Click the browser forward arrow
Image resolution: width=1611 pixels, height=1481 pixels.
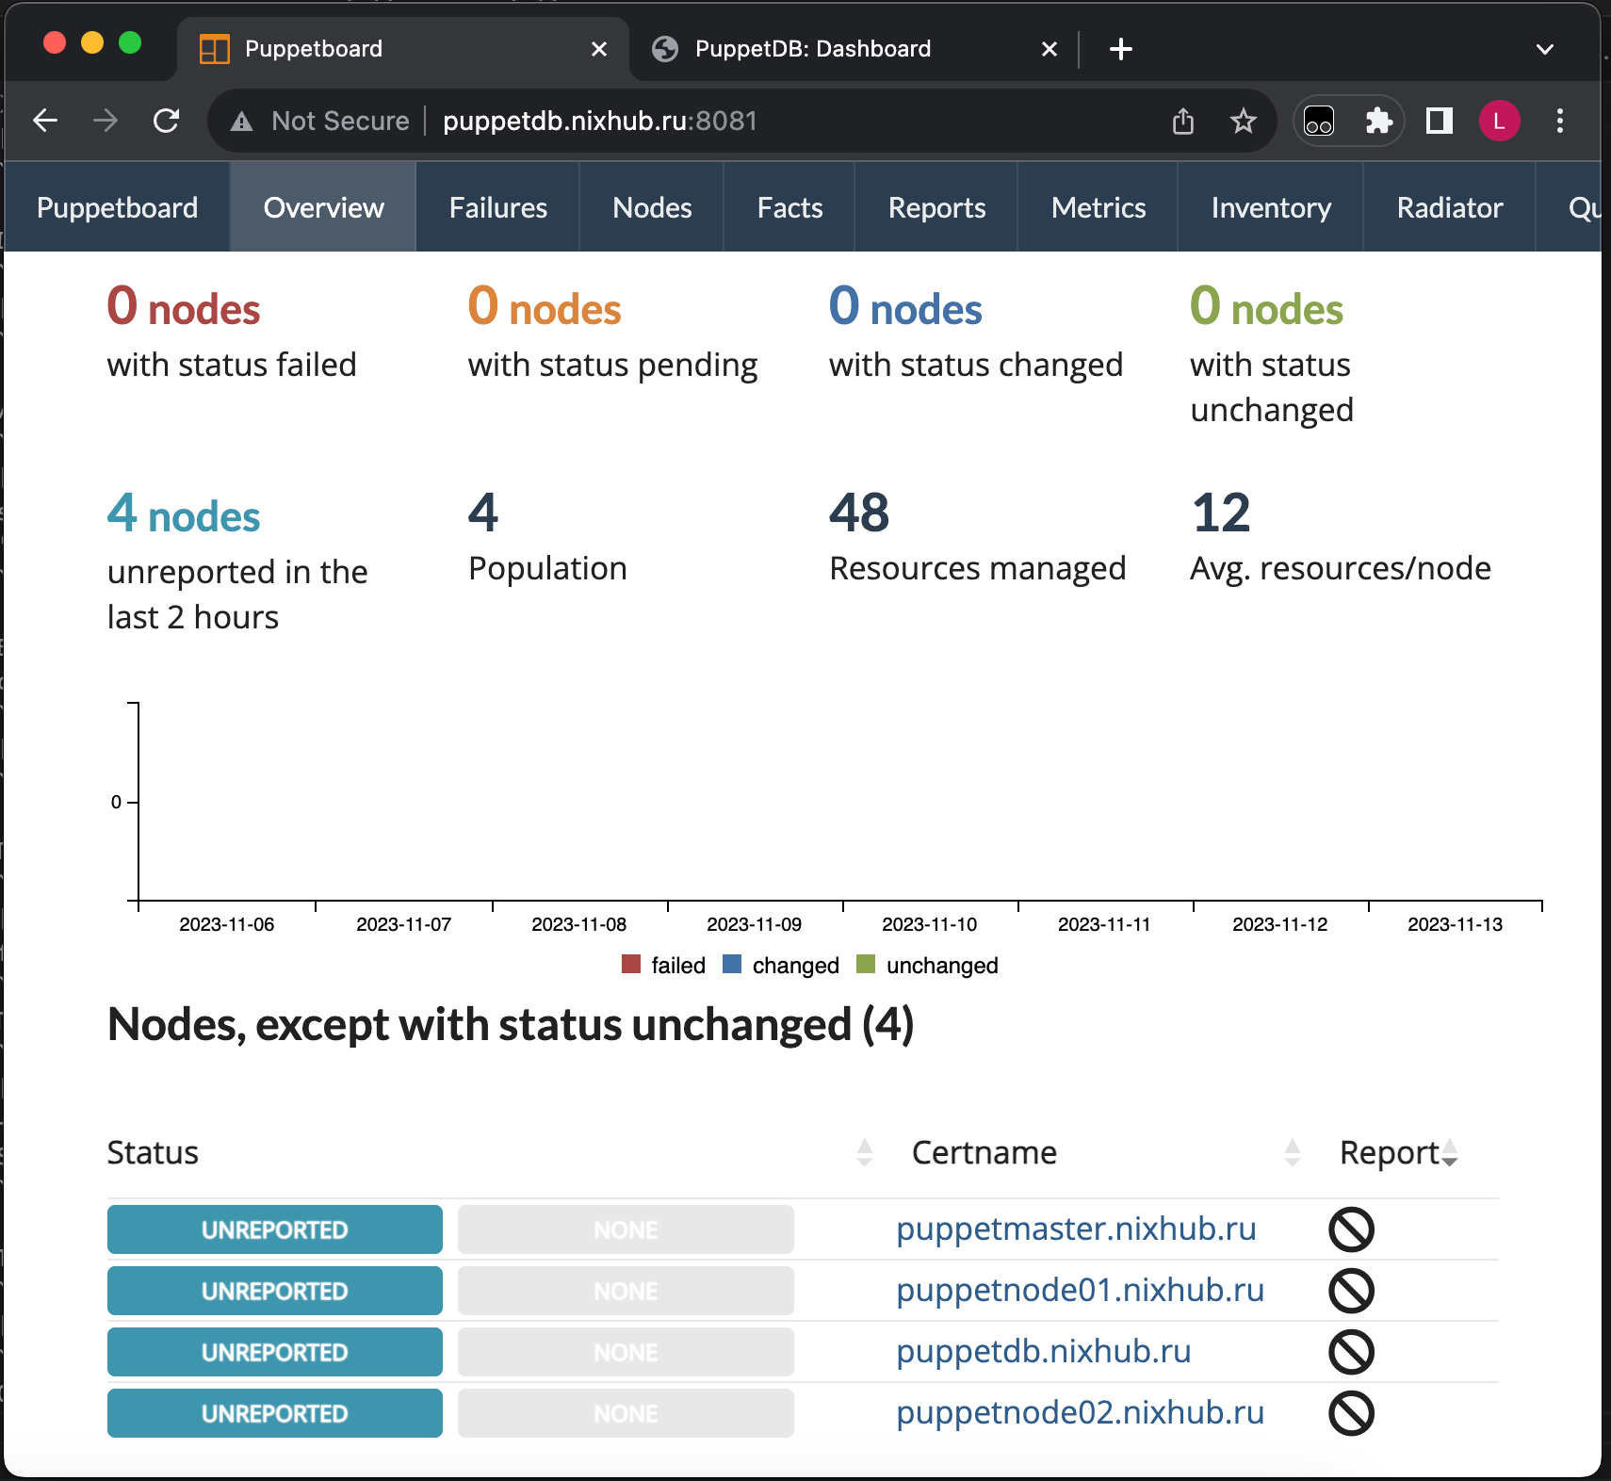pos(106,121)
